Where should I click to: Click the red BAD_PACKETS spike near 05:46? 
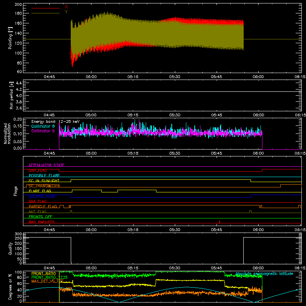click(220, 222)
